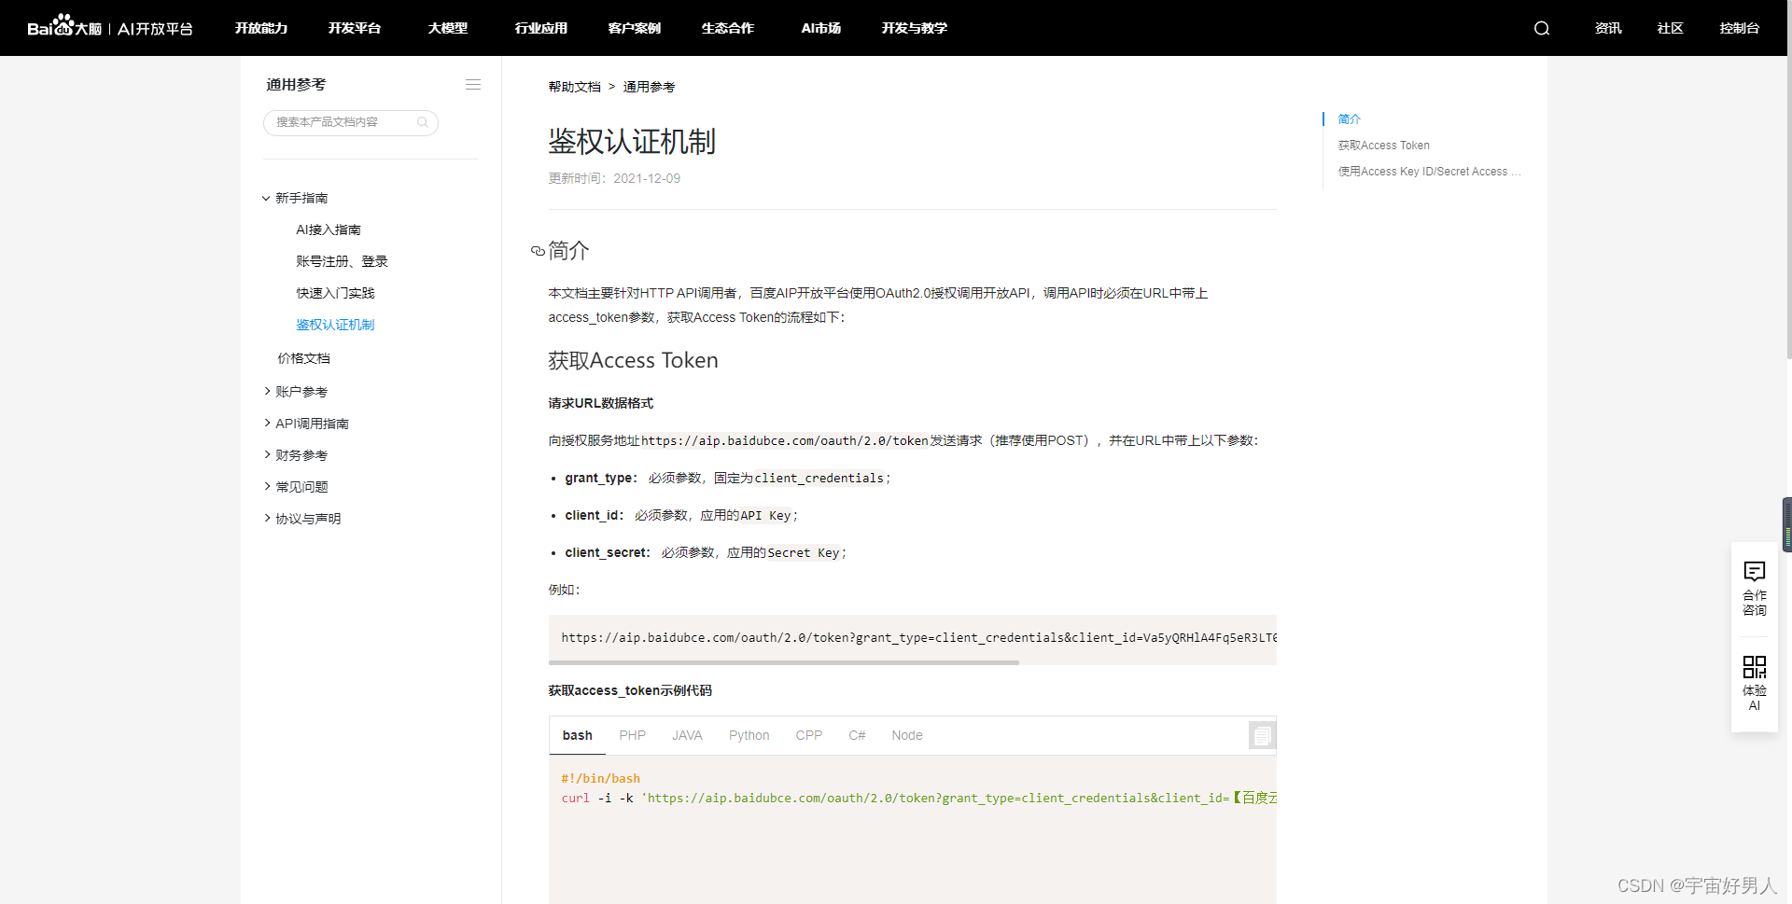Copy code using the clipboard icon
Viewport: 1792px width, 904px height.
coord(1262,735)
